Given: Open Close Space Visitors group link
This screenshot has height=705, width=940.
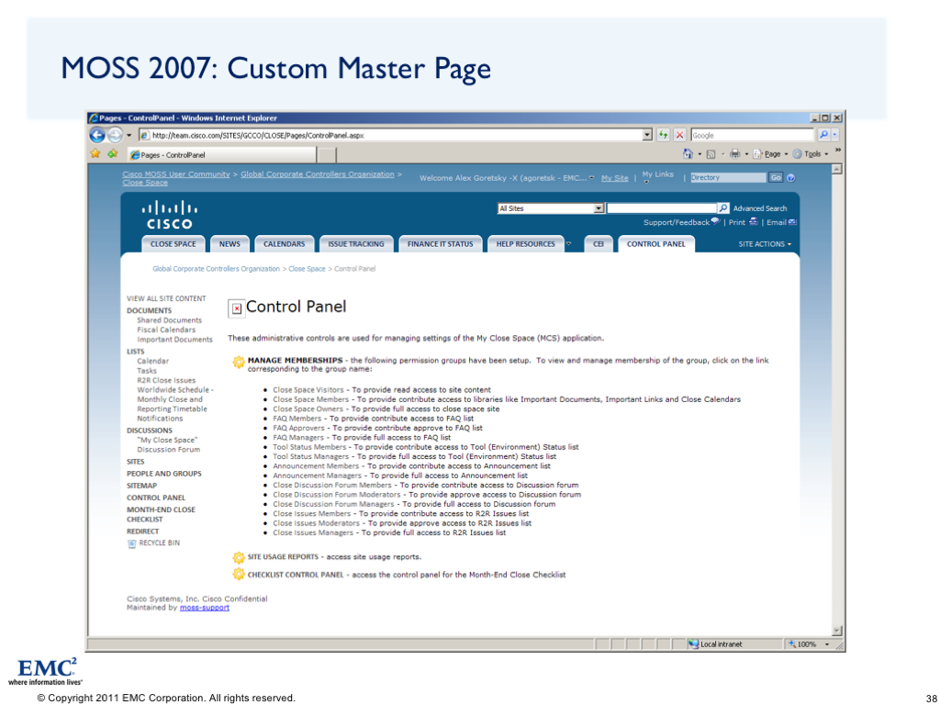Looking at the screenshot, I should (x=308, y=389).
